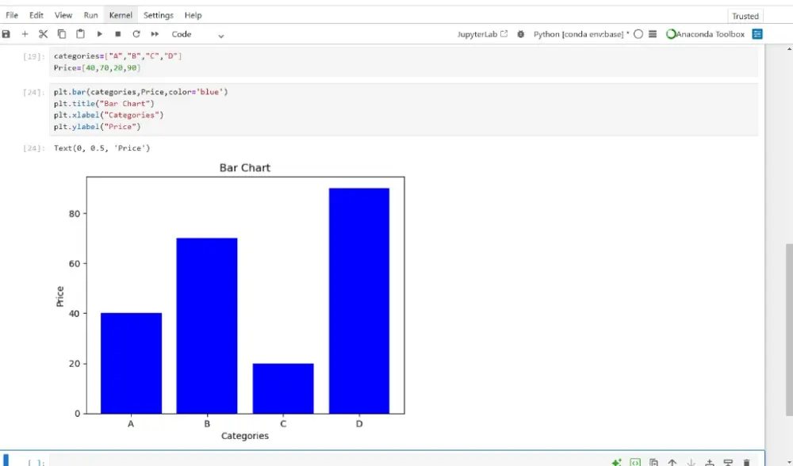Screen dimensions: 793x466
Task: Delete cell using trash icon
Action: pyautogui.click(x=746, y=461)
